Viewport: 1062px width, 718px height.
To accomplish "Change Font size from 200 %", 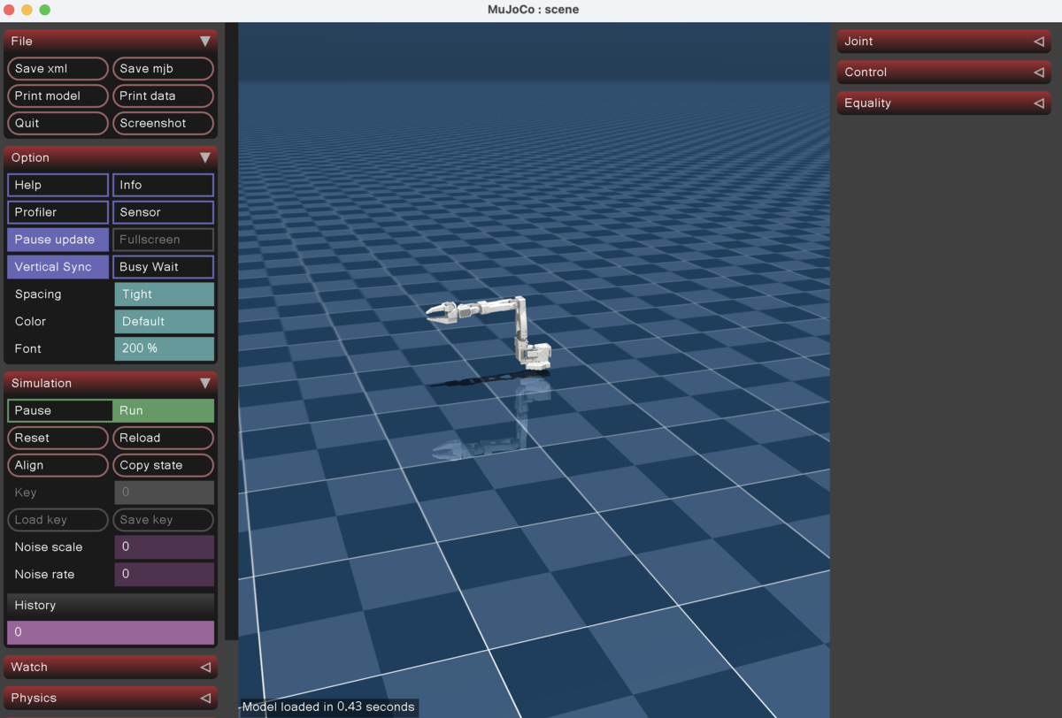I will tap(164, 348).
